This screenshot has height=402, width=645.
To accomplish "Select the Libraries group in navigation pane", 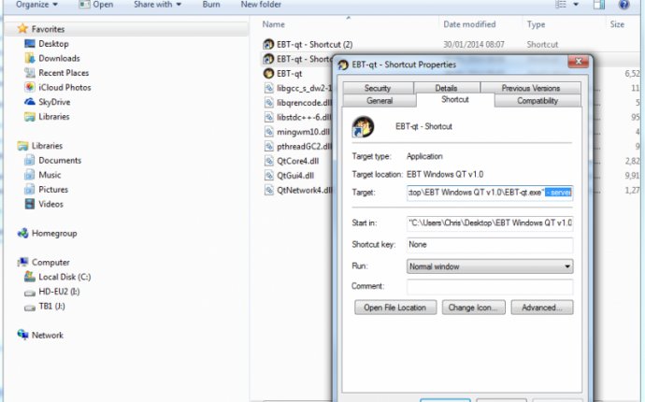I will (x=47, y=146).
